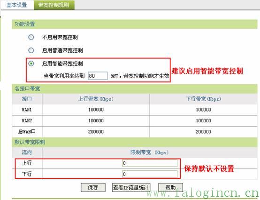Click the 流向 column header
Image resolution: width=260 pixels, height=200 pixels.
click(27, 152)
